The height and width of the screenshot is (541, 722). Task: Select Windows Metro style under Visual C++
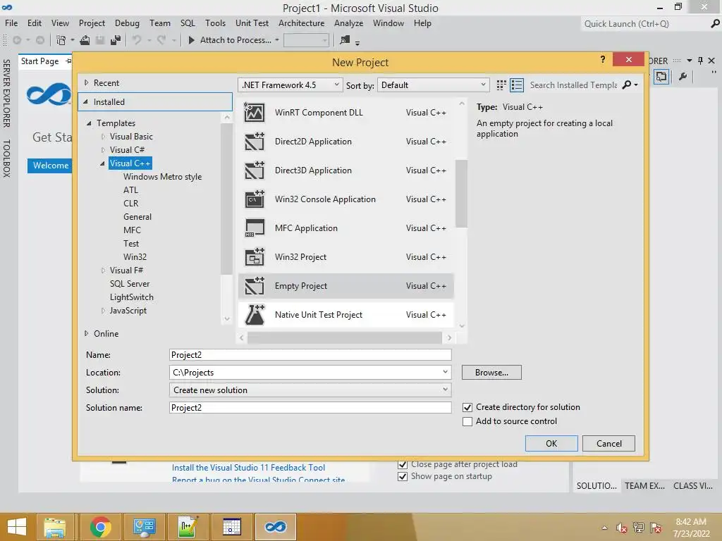point(163,177)
